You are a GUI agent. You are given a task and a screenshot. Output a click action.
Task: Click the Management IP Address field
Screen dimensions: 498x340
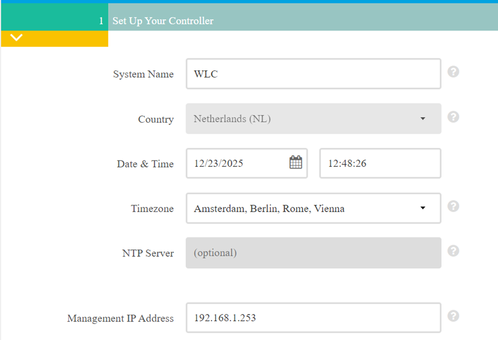coord(313,318)
